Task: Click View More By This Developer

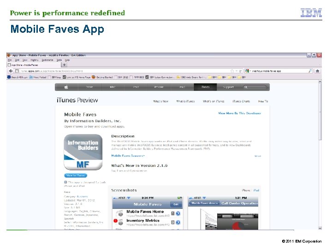Action: coord(240,113)
